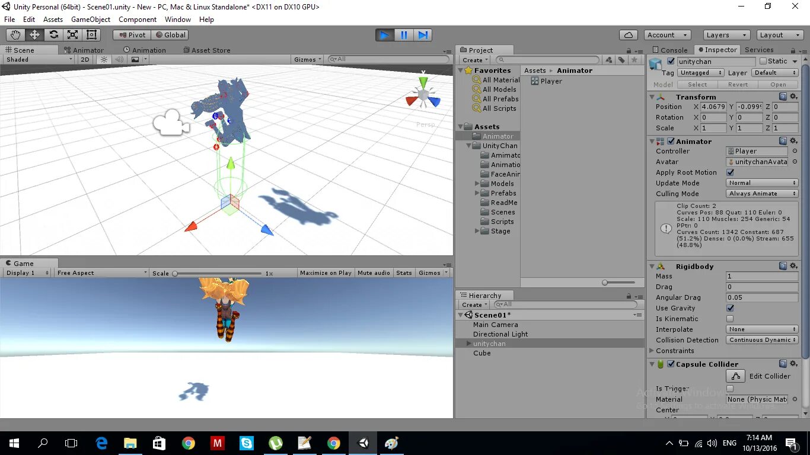
Task: Open the Cloud services icon button
Action: [629, 35]
